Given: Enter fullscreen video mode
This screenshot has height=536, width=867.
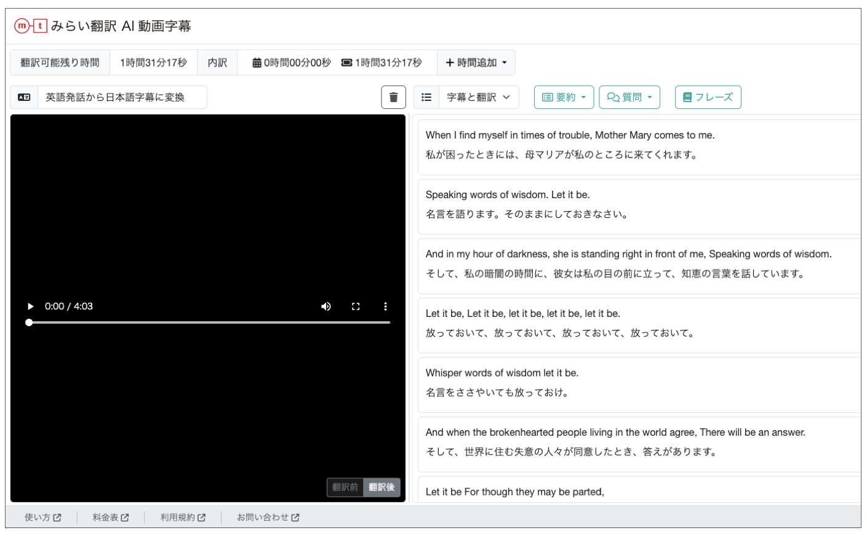Looking at the screenshot, I should coord(356,306).
